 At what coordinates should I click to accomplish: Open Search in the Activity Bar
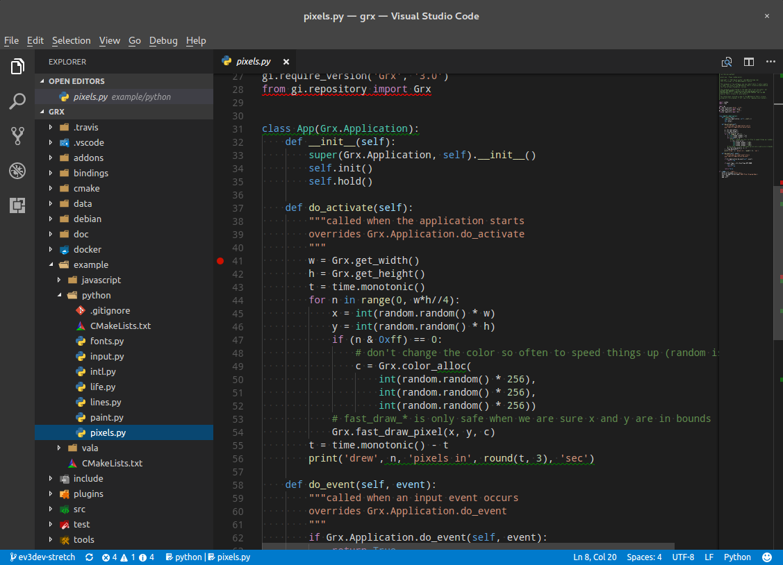coord(17,101)
